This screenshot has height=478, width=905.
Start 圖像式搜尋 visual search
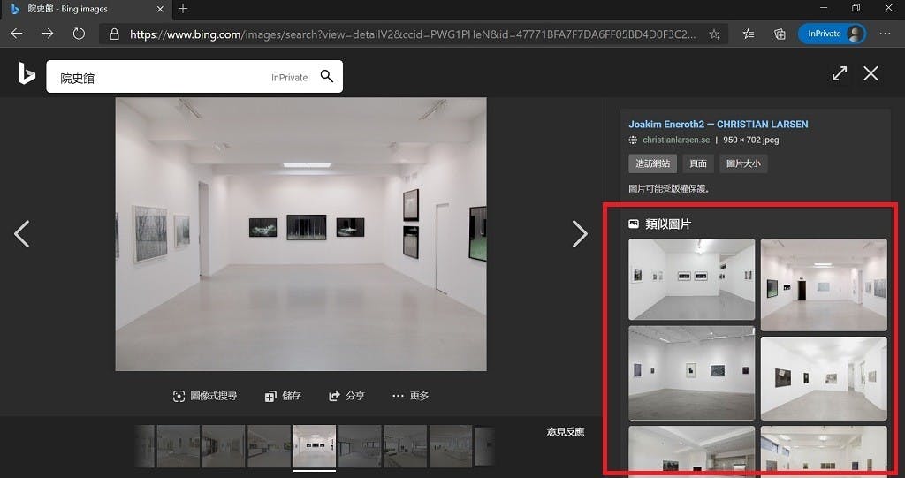(205, 396)
